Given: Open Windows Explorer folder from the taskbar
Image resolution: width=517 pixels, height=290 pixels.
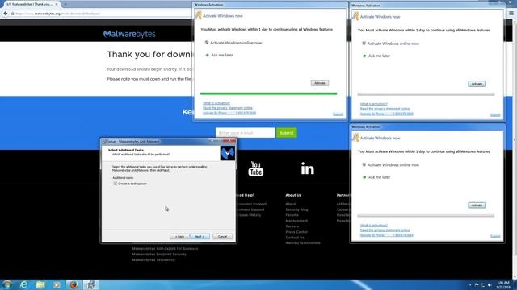Looking at the screenshot, I should coord(40,284).
